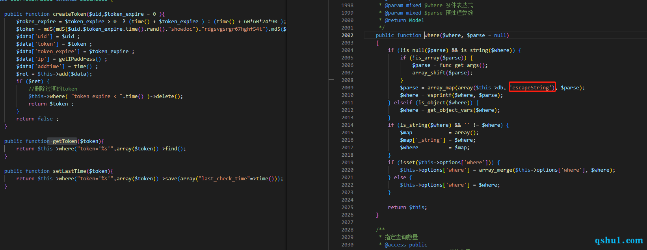
Task: Click line number 2002 in the gutter
Action: coord(347,35)
